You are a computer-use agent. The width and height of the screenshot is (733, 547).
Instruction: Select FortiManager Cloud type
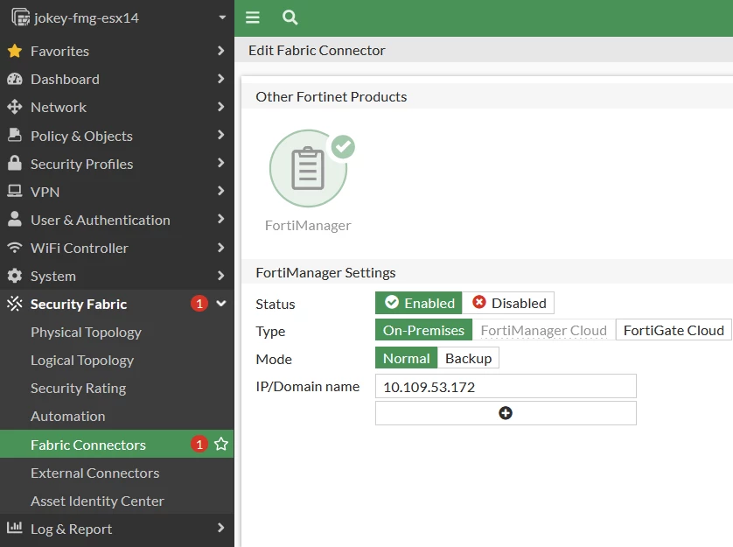point(544,330)
